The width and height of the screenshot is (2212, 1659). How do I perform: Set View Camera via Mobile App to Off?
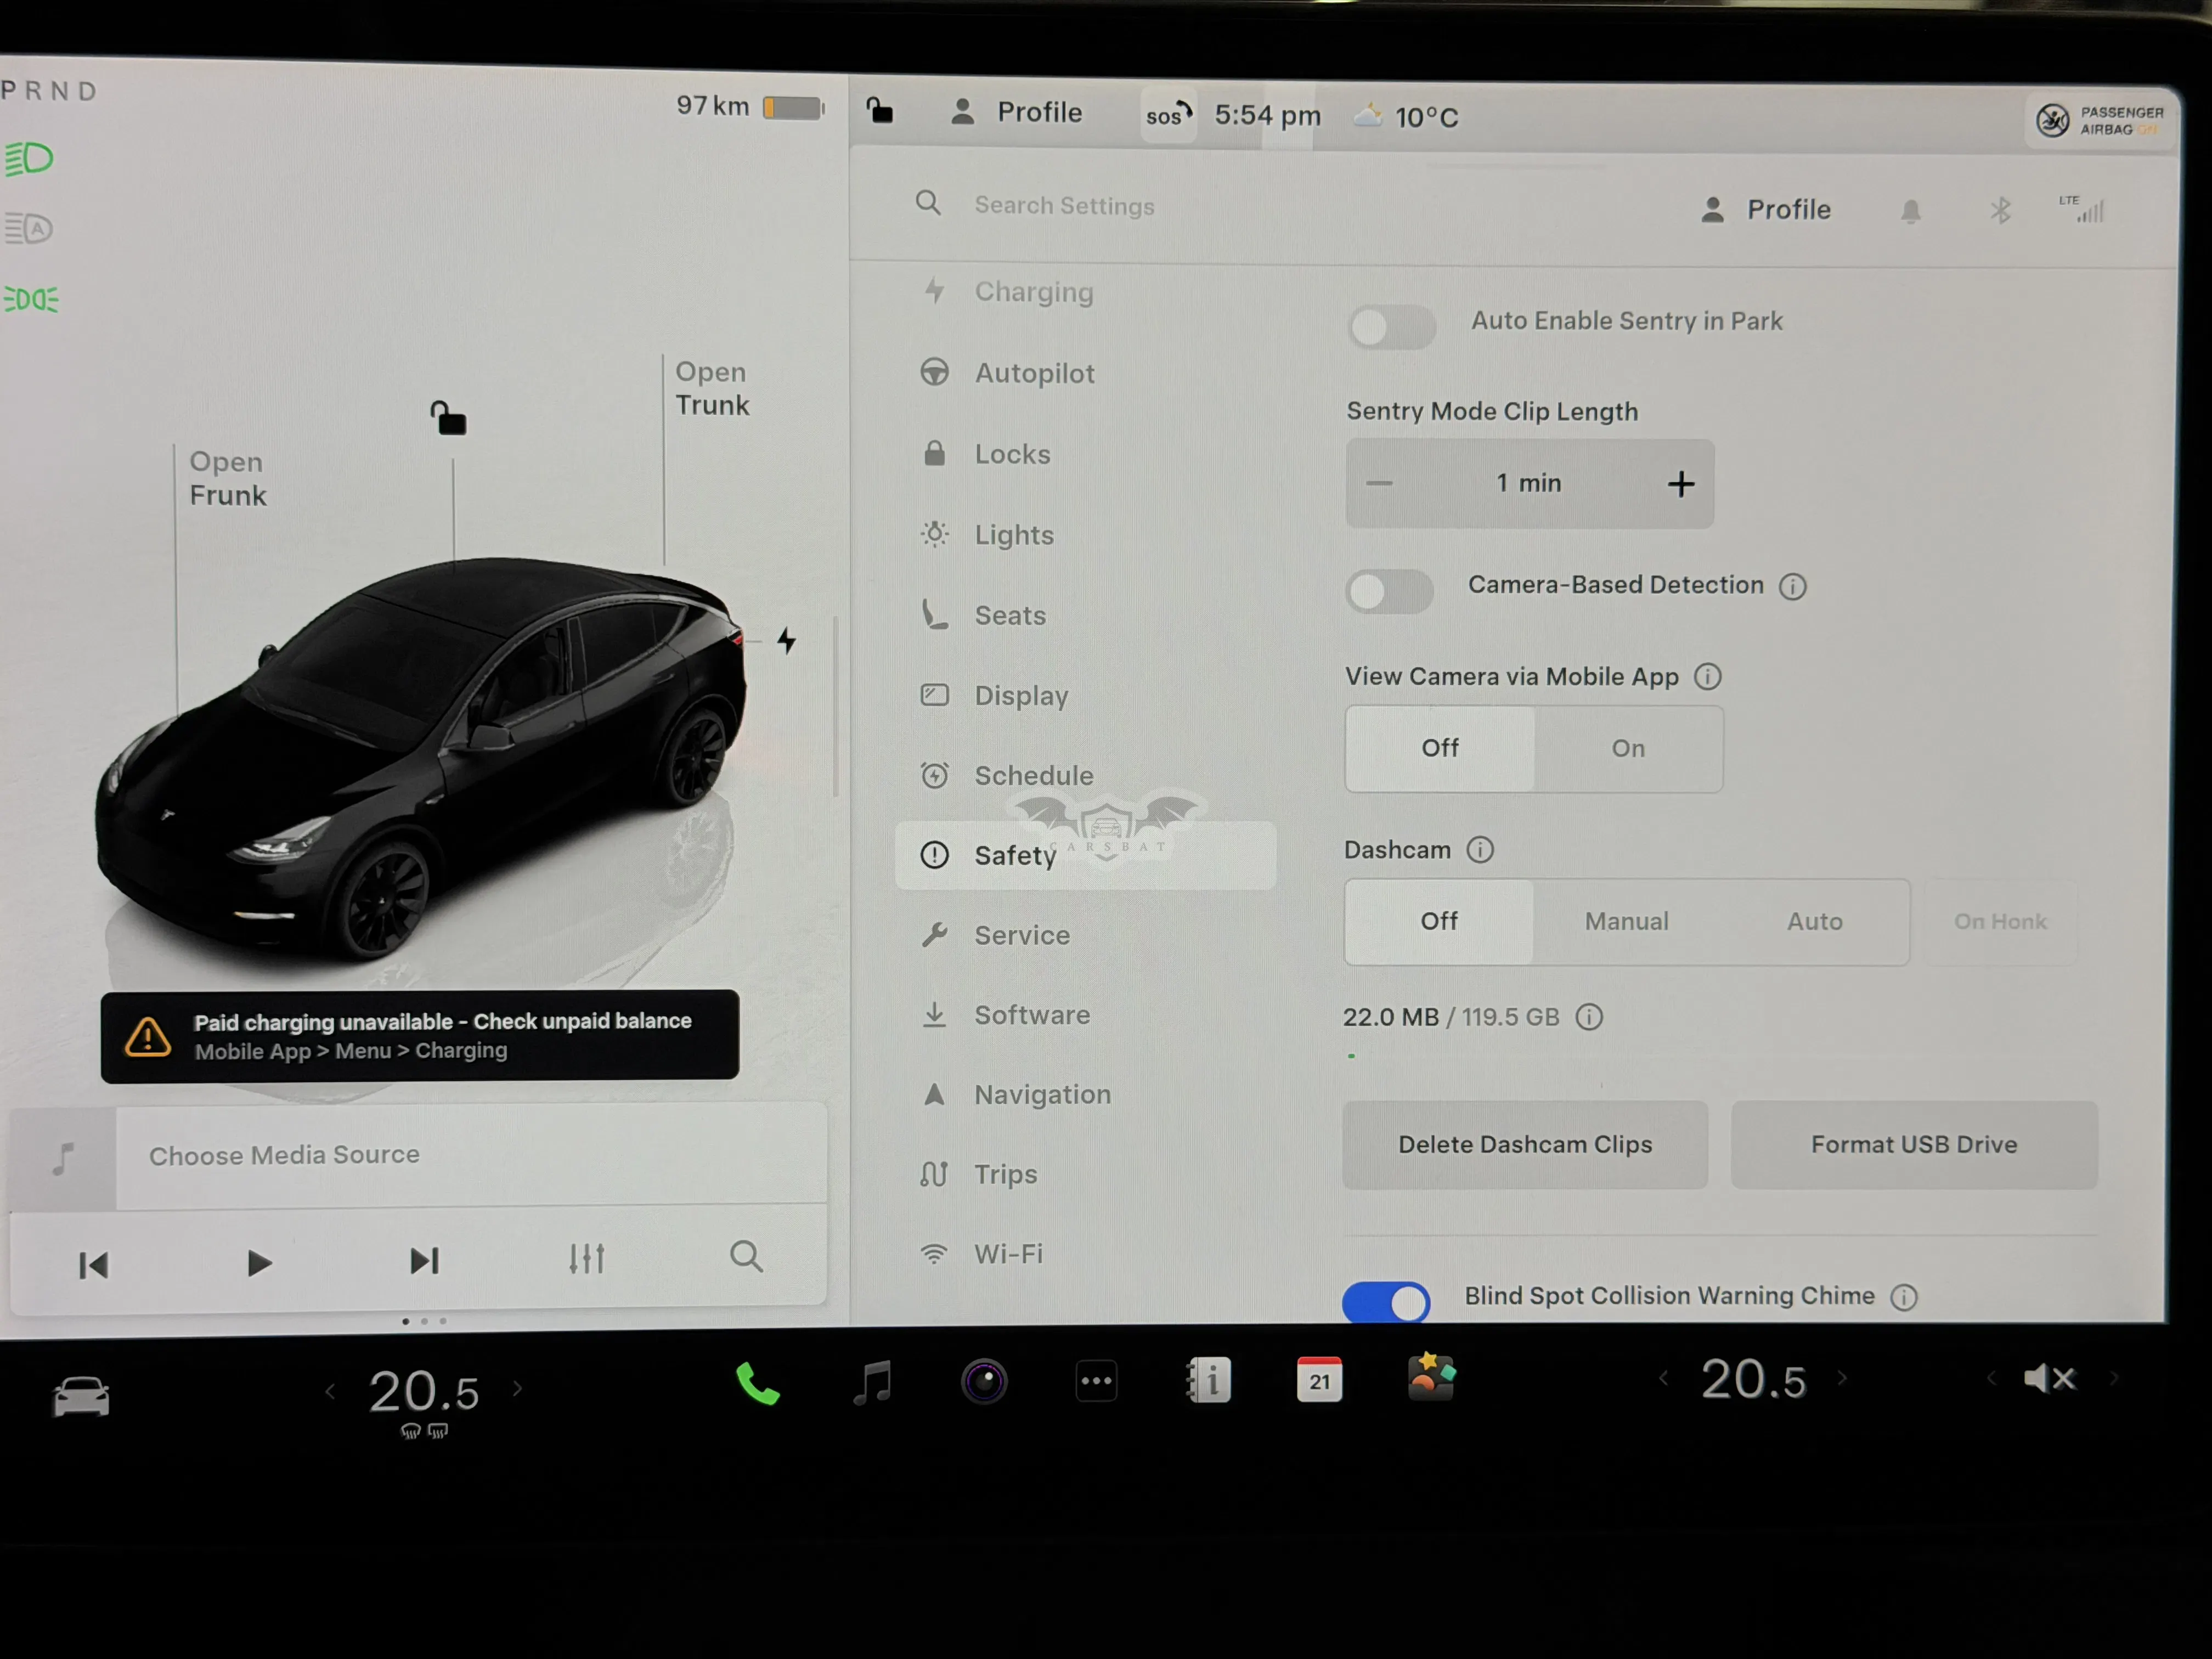pyautogui.click(x=1440, y=749)
